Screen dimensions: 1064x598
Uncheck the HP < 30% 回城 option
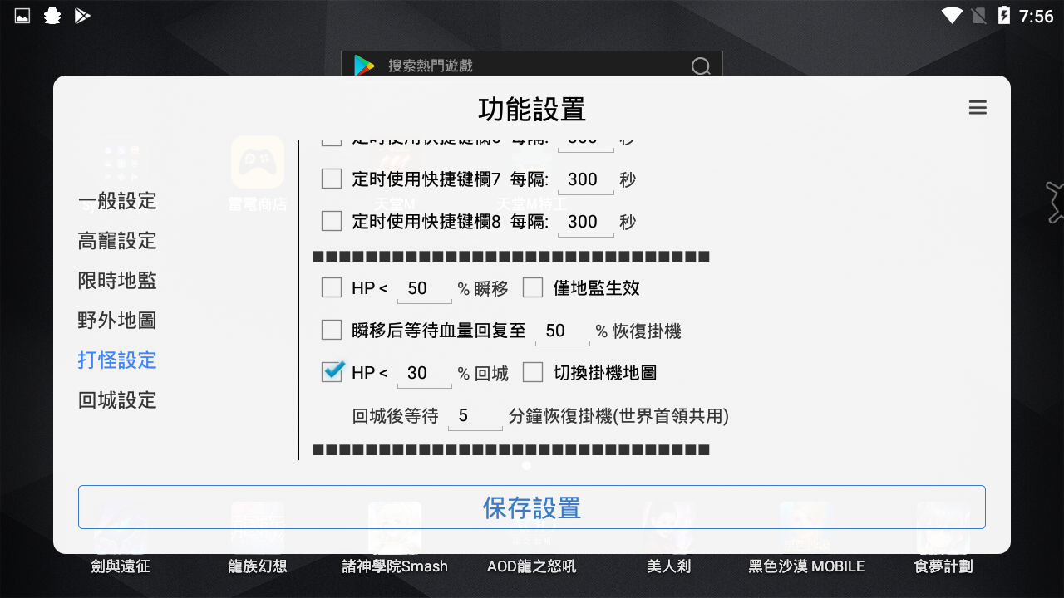point(331,372)
